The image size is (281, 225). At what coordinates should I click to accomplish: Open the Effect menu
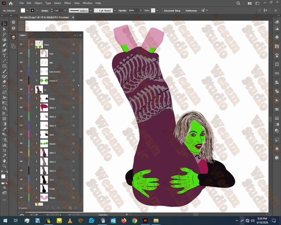tap(67, 3)
